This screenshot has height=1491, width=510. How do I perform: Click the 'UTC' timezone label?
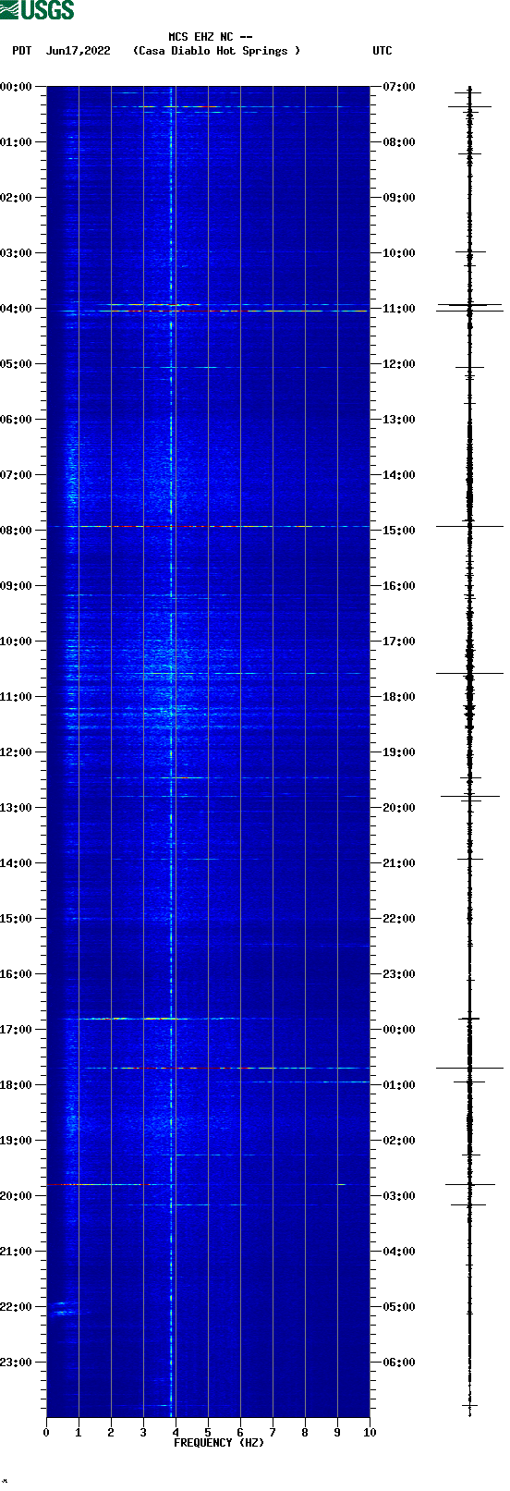pyautogui.click(x=382, y=51)
